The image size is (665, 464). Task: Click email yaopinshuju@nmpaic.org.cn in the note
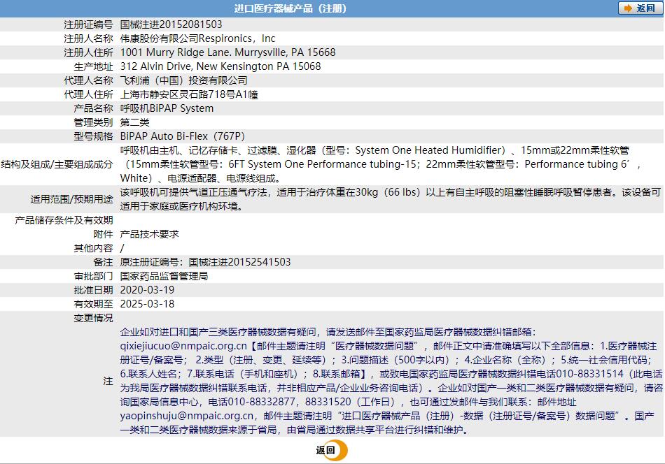click(187, 416)
